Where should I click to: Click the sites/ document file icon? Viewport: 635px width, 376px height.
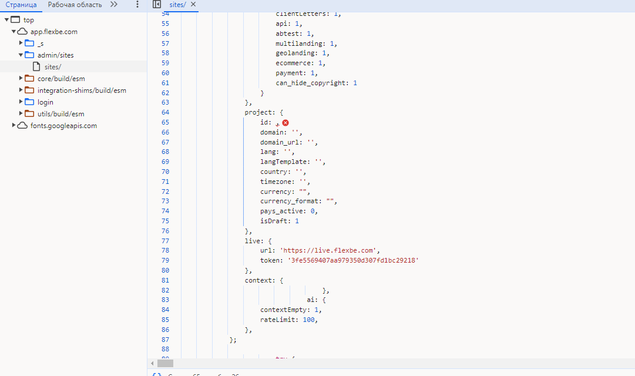(36, 67)
